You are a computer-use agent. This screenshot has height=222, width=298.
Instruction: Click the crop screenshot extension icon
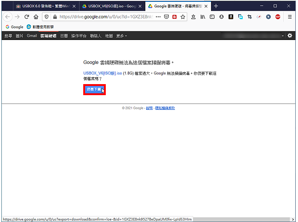[x=250, y=17]
